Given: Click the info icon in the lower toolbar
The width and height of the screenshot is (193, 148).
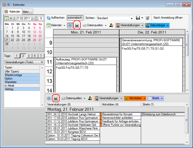Looking at the screenshot, I should pyautogui.click(x=49, y=98).
